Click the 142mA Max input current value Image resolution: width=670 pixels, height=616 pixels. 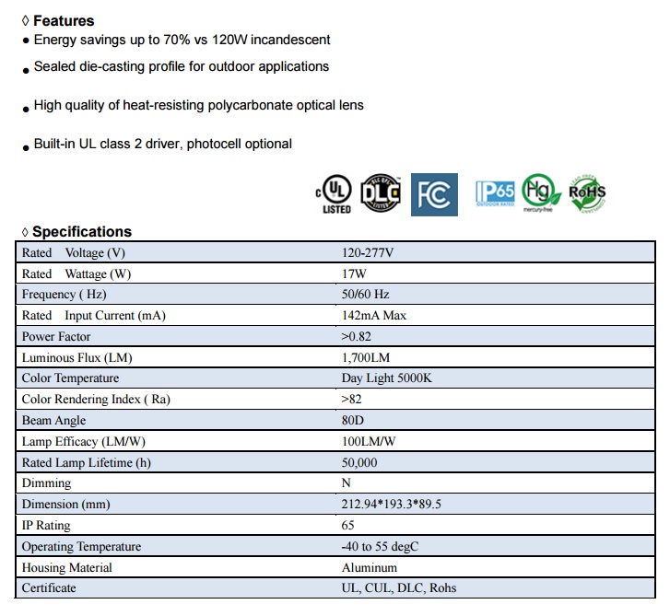[374, 316]
